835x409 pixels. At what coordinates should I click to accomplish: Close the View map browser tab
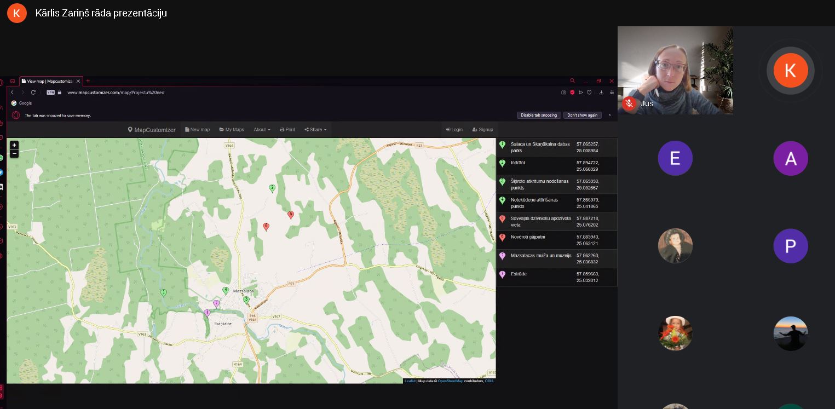click(78, 81)
